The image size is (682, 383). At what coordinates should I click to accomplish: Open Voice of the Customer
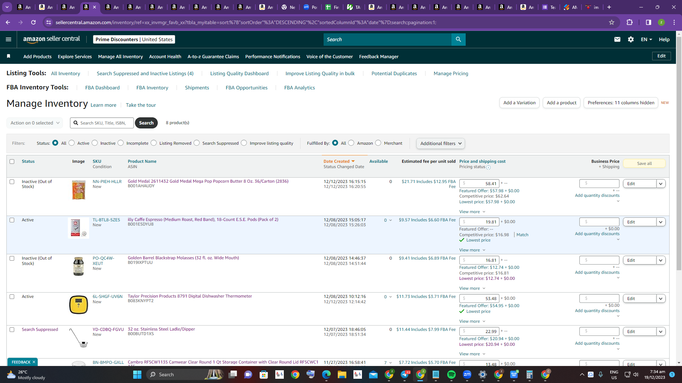pos(330,56)
